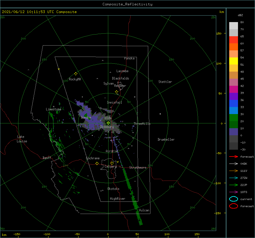This screenshot has height=238, width=255.
Task: Click the yellow diamond marker near Cochrane
Action: [97, 164]
